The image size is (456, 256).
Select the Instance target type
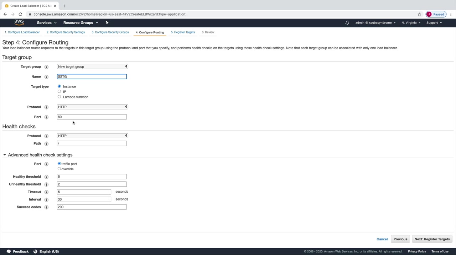(59, 86)
